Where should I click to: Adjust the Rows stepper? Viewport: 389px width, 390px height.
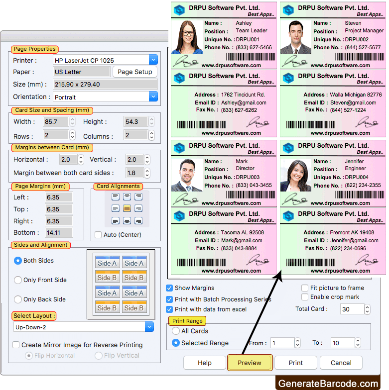point(72,135)
